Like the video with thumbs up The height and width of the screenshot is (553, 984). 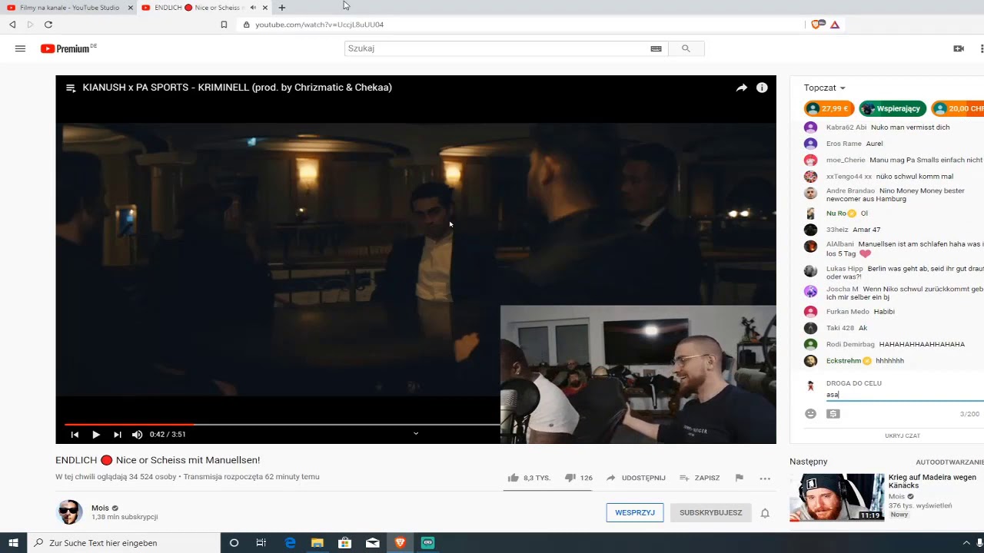click(x=514, y=478)
